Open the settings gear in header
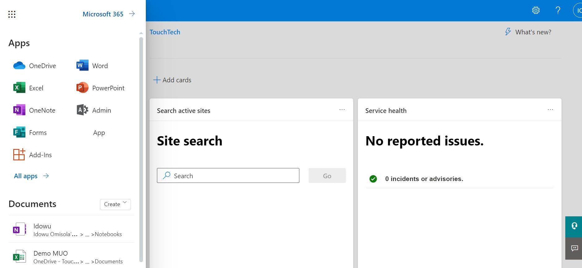 point(536,11)
